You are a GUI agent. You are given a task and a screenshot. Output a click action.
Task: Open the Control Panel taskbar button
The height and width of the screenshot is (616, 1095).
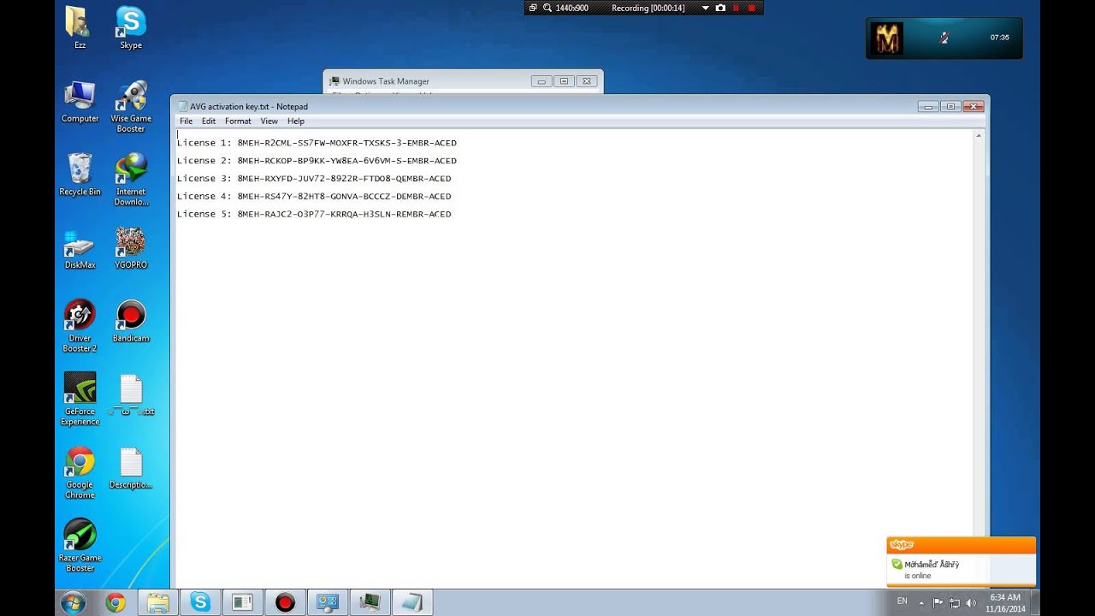(x=327, y=602)
